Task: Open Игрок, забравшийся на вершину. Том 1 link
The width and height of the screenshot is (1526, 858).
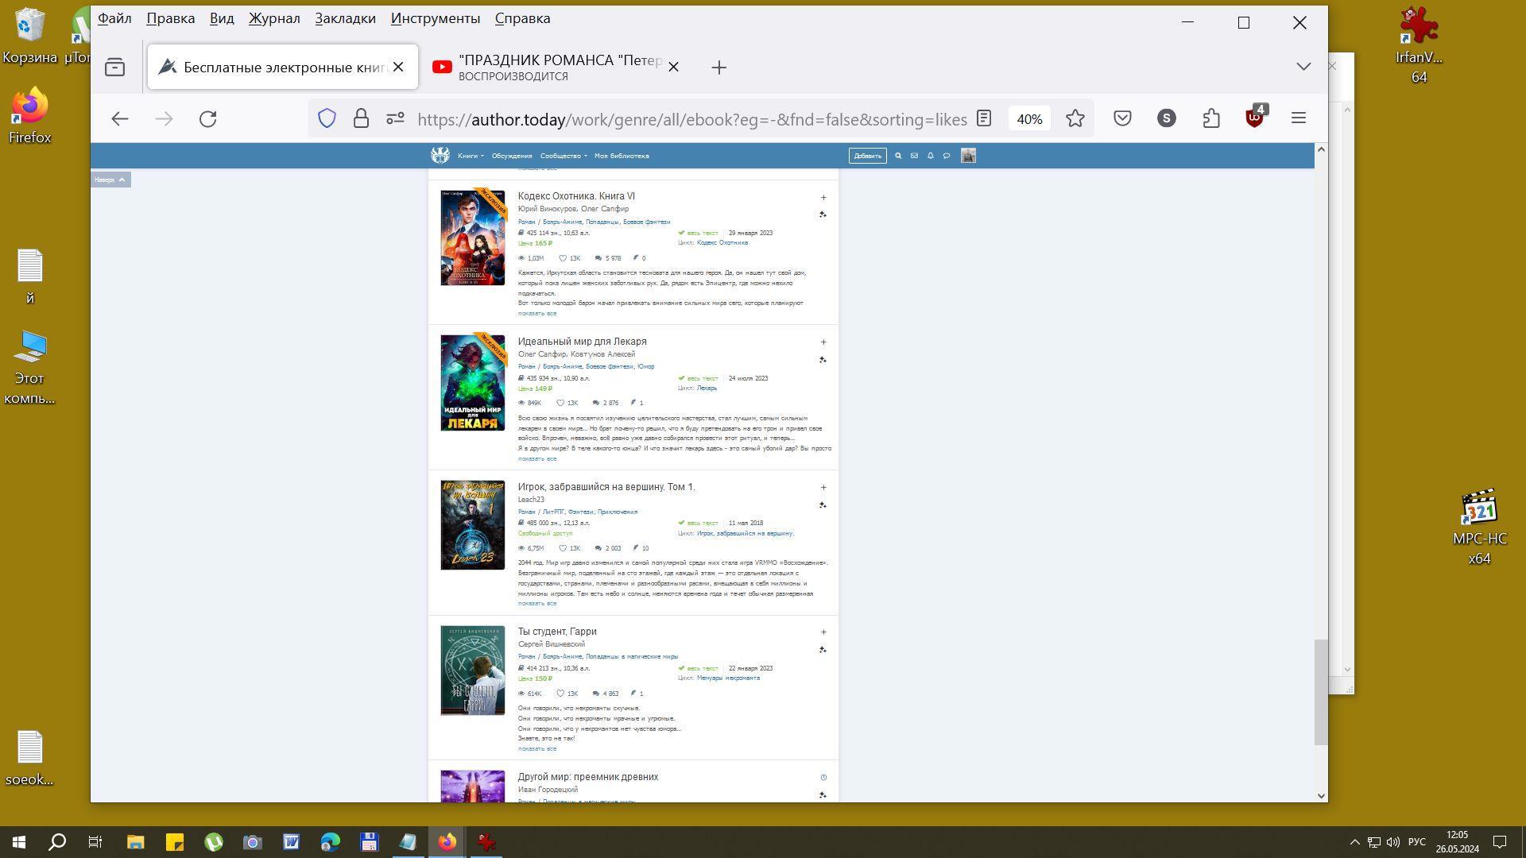Action: (x=606, y=487)
